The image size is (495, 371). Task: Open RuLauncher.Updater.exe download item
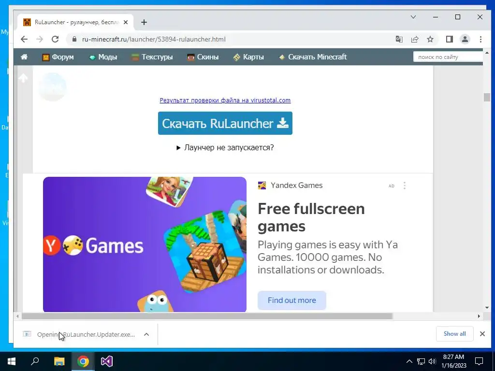pyautogui.click(x=79, y=334)
